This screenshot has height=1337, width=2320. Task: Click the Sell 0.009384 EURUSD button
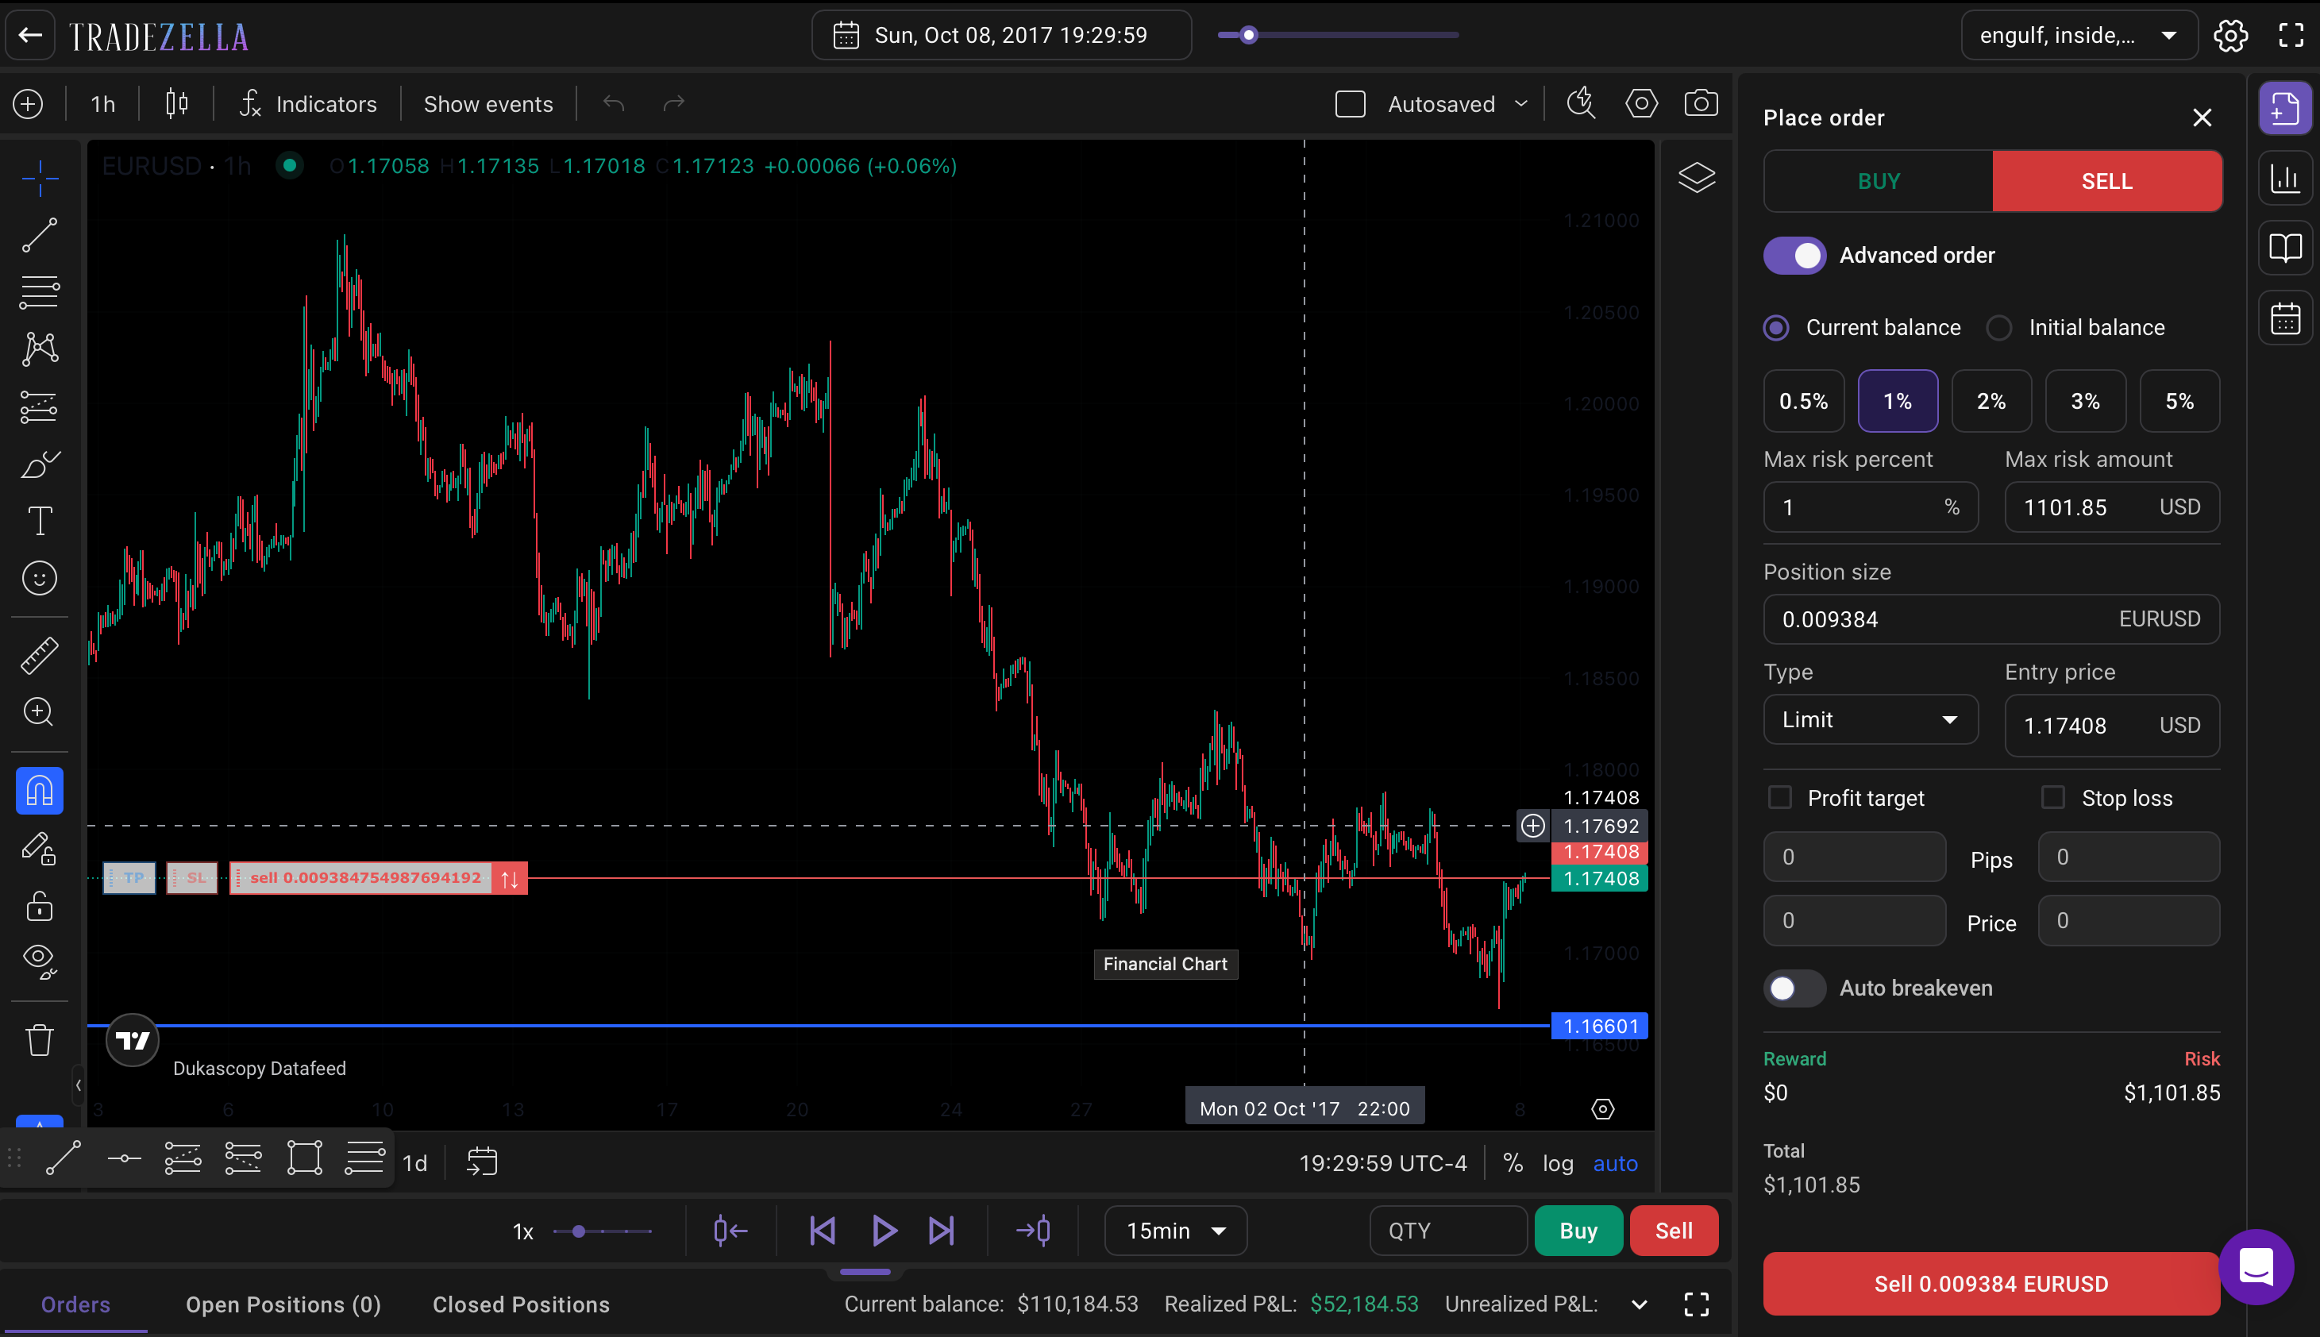click(x=1990, y=1283)
